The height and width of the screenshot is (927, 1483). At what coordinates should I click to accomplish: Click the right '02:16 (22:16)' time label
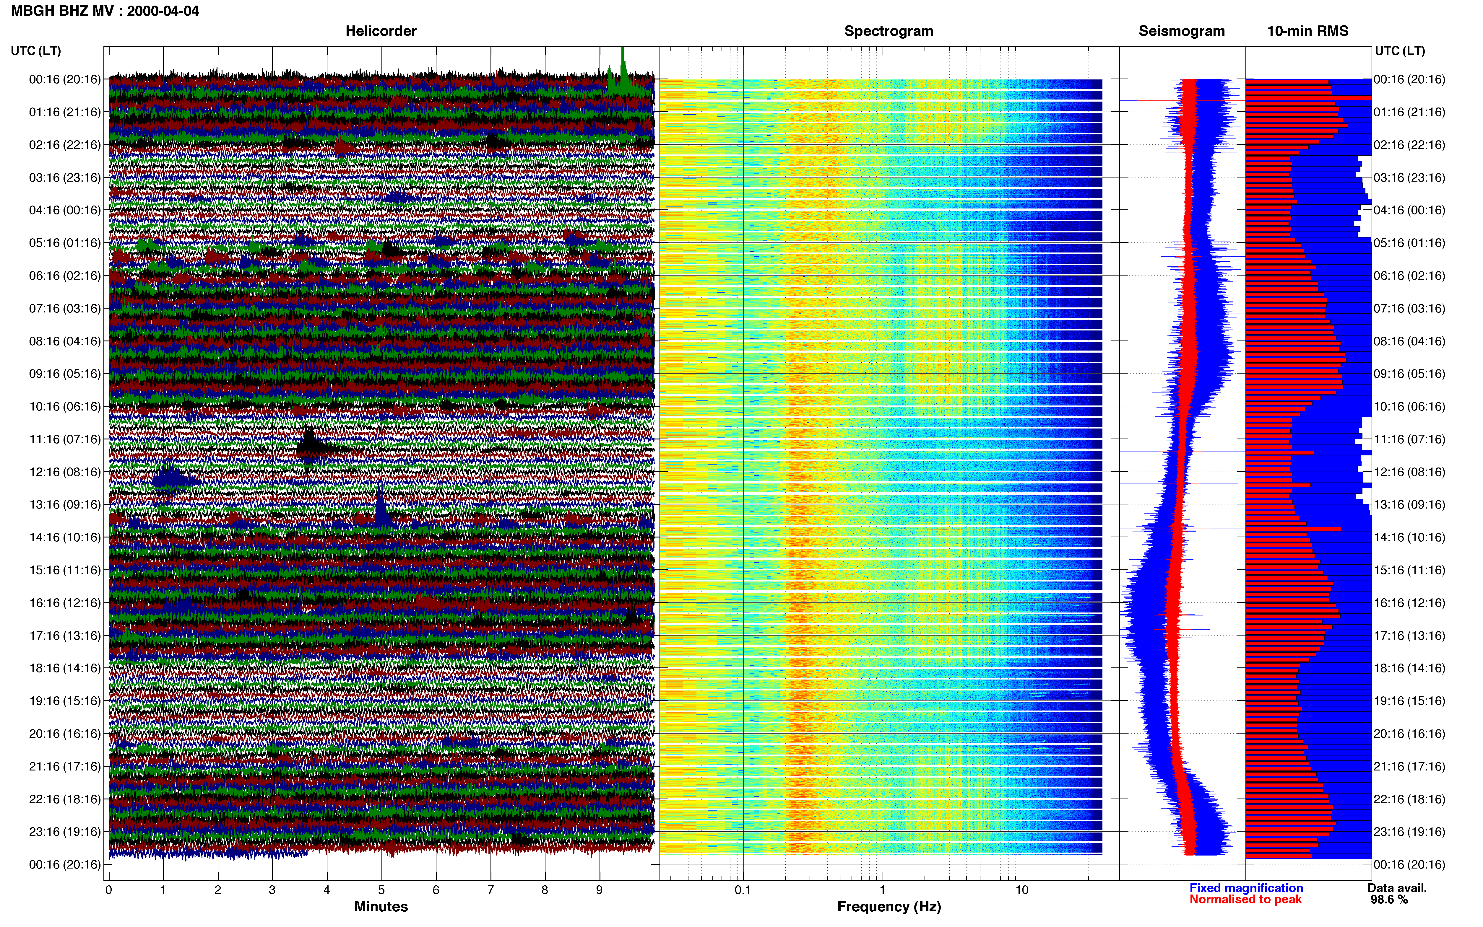(x=1409, y=145)
